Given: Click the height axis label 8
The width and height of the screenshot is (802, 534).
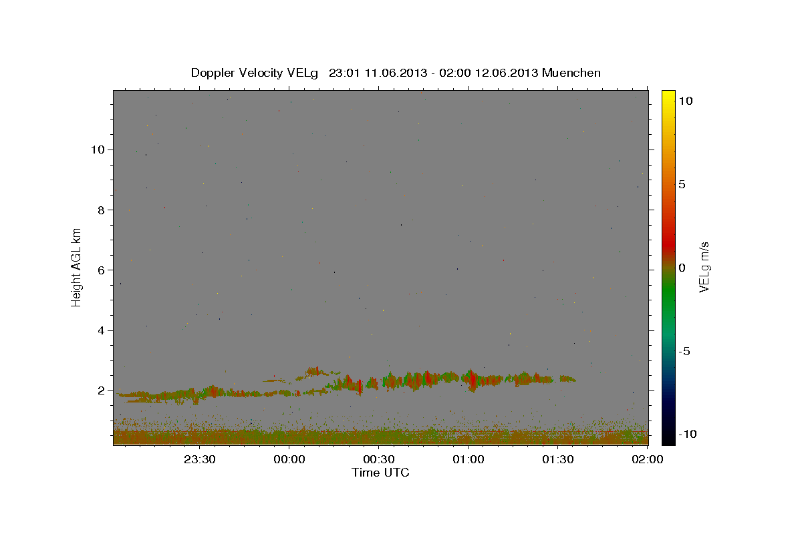Looking at the screenshot, I should [x=102, y=210].
